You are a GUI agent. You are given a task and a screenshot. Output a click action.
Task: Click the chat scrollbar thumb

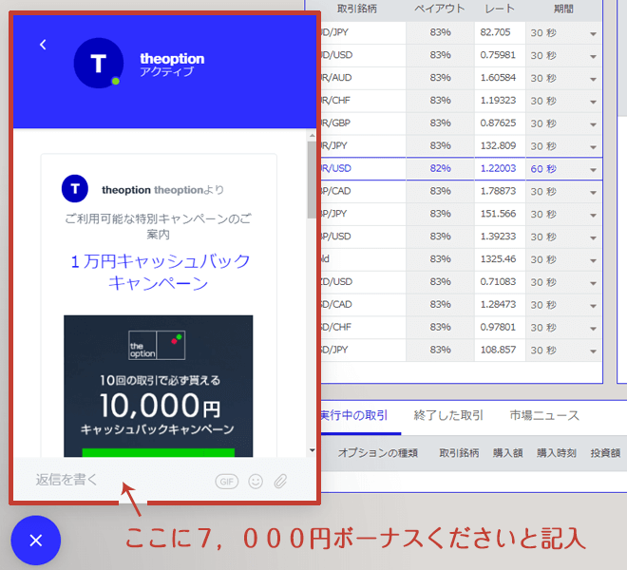point(312,180)
